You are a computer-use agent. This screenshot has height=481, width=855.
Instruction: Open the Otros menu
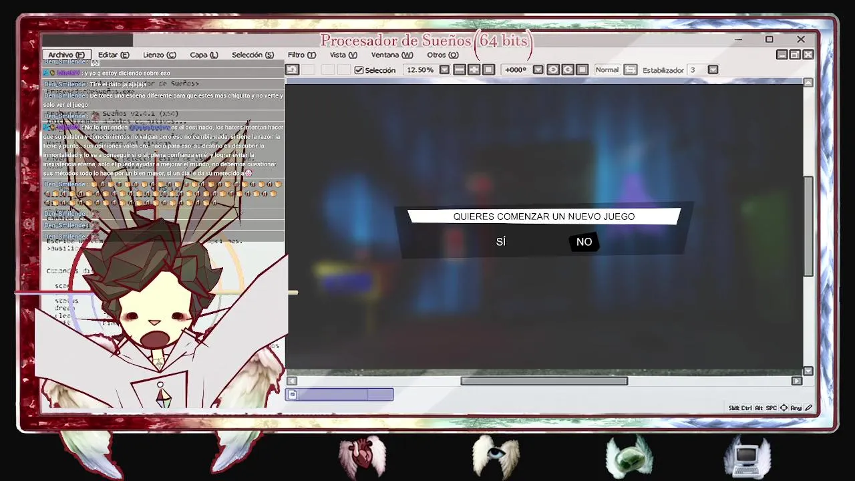pyautogui.click(x=443, y=55)
